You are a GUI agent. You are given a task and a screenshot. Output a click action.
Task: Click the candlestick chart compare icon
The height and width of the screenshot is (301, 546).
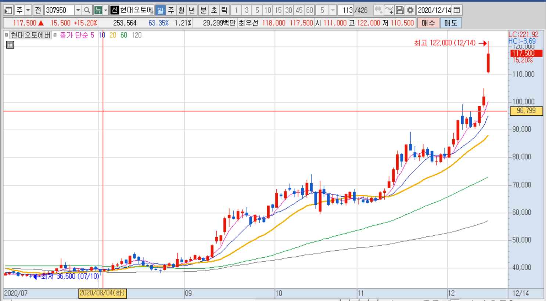pos(378,10)
